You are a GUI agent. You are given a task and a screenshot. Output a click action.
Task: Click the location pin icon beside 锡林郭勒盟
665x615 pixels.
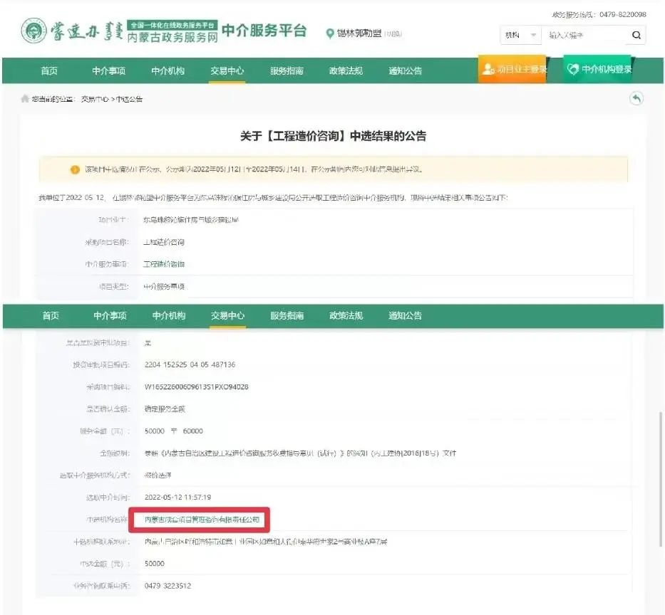330,33
